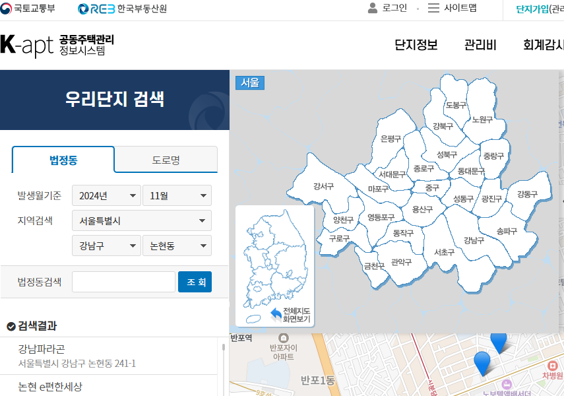Switch to the 도로명 search tab

(x=166, y=159)
